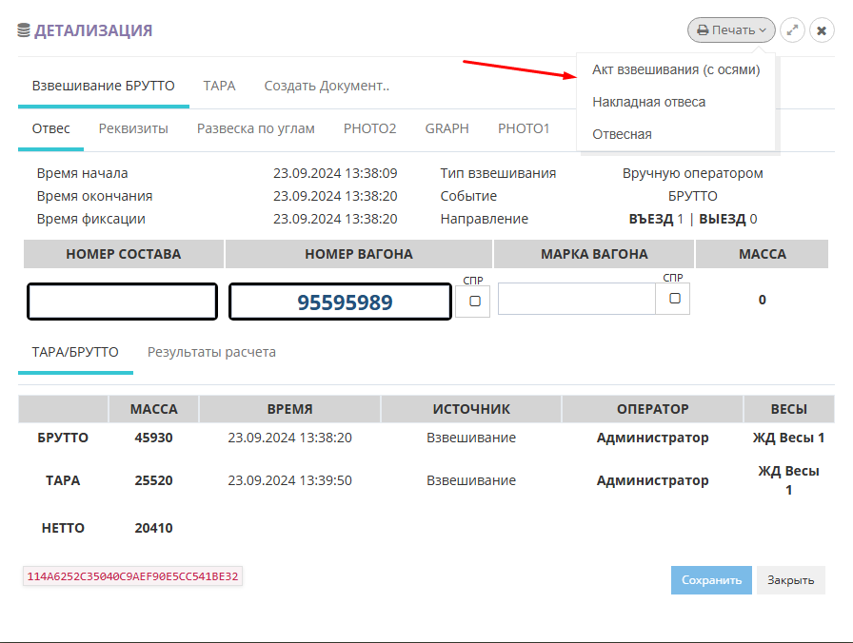Open the Создать Документ.. tab
This screenshot has width=853, height=643.
pyautogui.click(x=327, y=86)
